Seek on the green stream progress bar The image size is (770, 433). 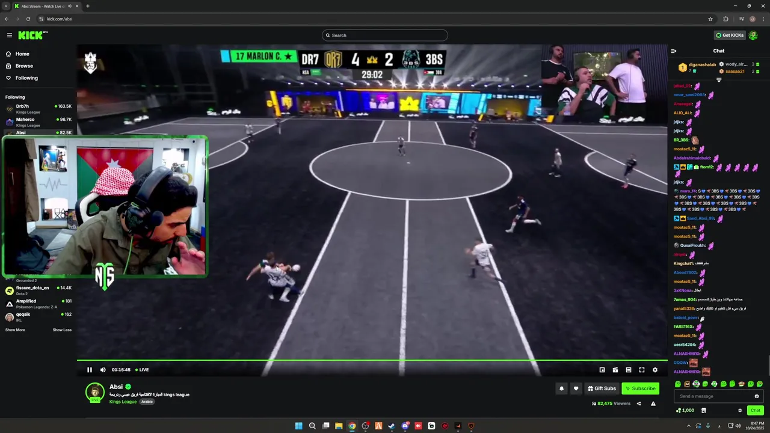tap(372, 360)
